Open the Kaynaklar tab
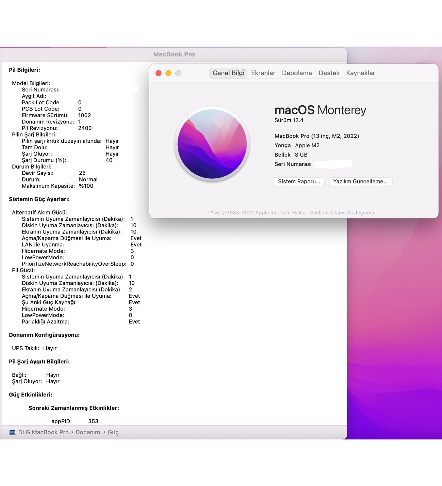Image resolution: width=442 pixels, height=486 pixels. pos(360,73)
